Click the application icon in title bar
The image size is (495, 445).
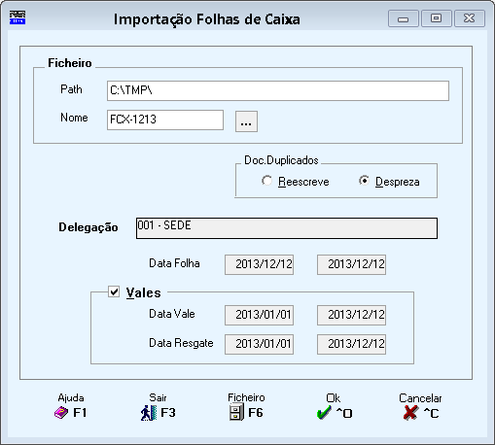18,17
